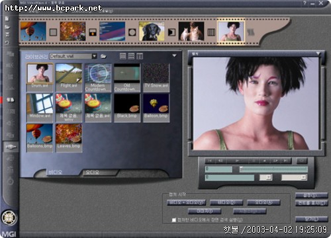The height and width of the screenshot is (238, 331).
Task: Click the preview seek slider track
Action: [x=273, y=169]
